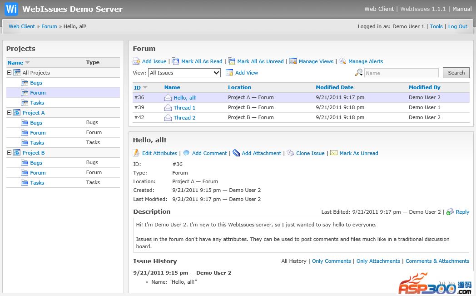Click the Add Issue icon
This screenshot has width=476, height=296.
coord(136,61)
